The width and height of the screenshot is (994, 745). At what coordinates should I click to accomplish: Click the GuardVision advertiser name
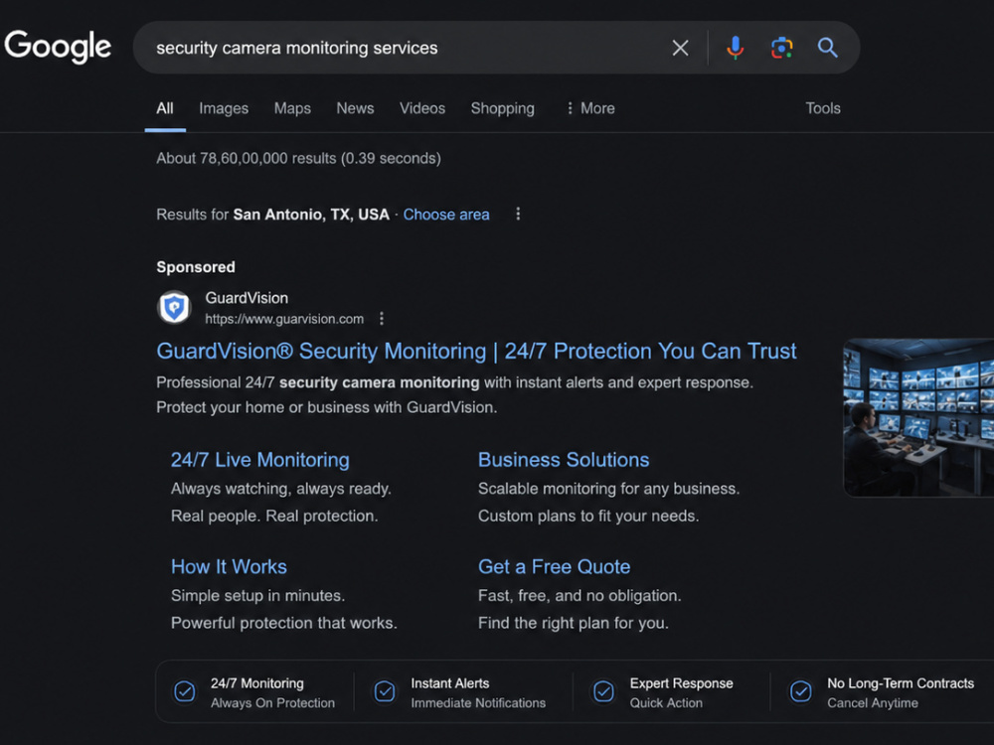coord(247,298)
